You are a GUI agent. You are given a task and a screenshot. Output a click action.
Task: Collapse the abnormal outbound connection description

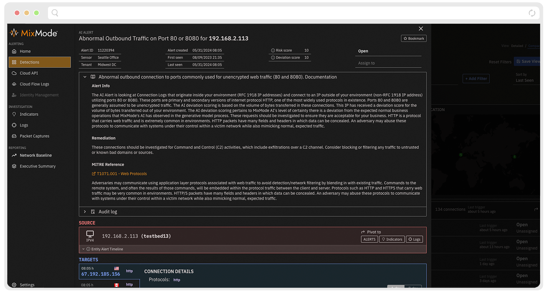pos(85,77)
